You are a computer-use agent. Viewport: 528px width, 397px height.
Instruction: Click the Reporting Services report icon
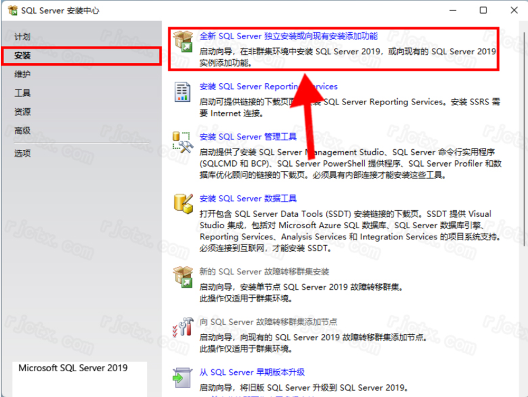(183, 92)
